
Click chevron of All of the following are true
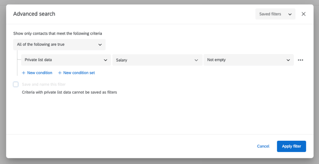point(100,45)
